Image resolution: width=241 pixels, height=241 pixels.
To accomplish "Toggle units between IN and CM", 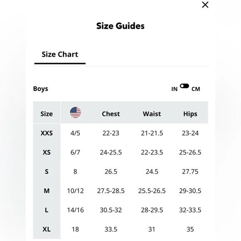I will point(184,86).
